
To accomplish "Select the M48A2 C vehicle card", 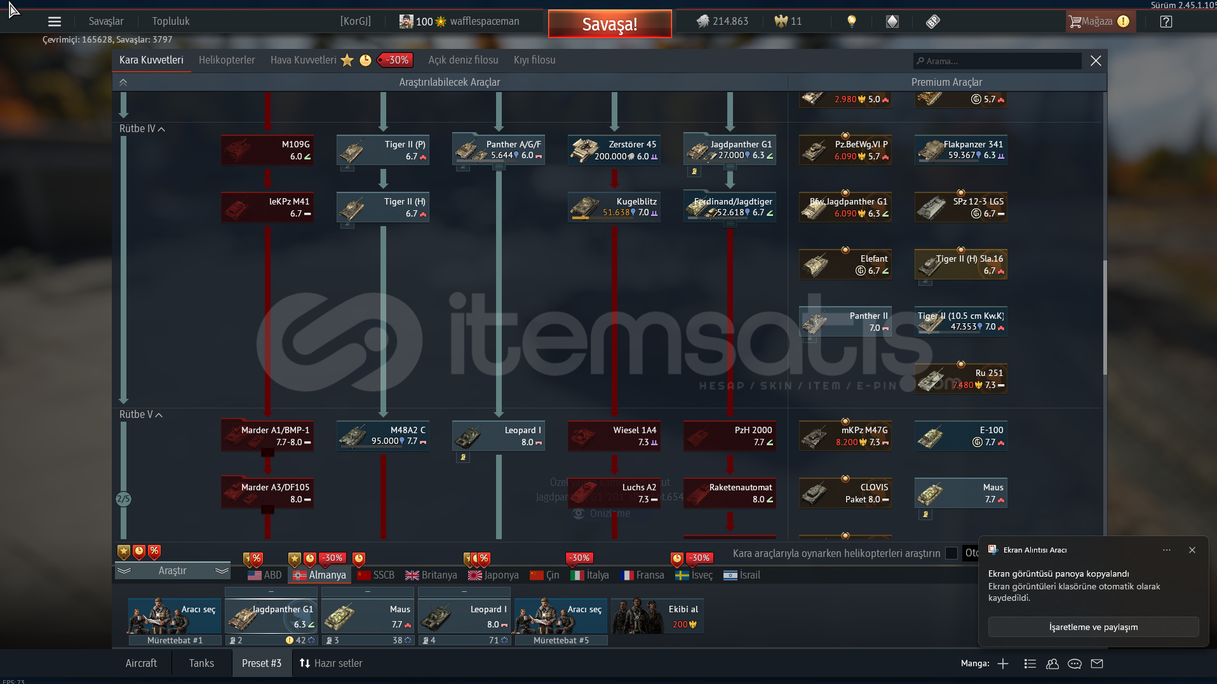I will tap(383, 436).
